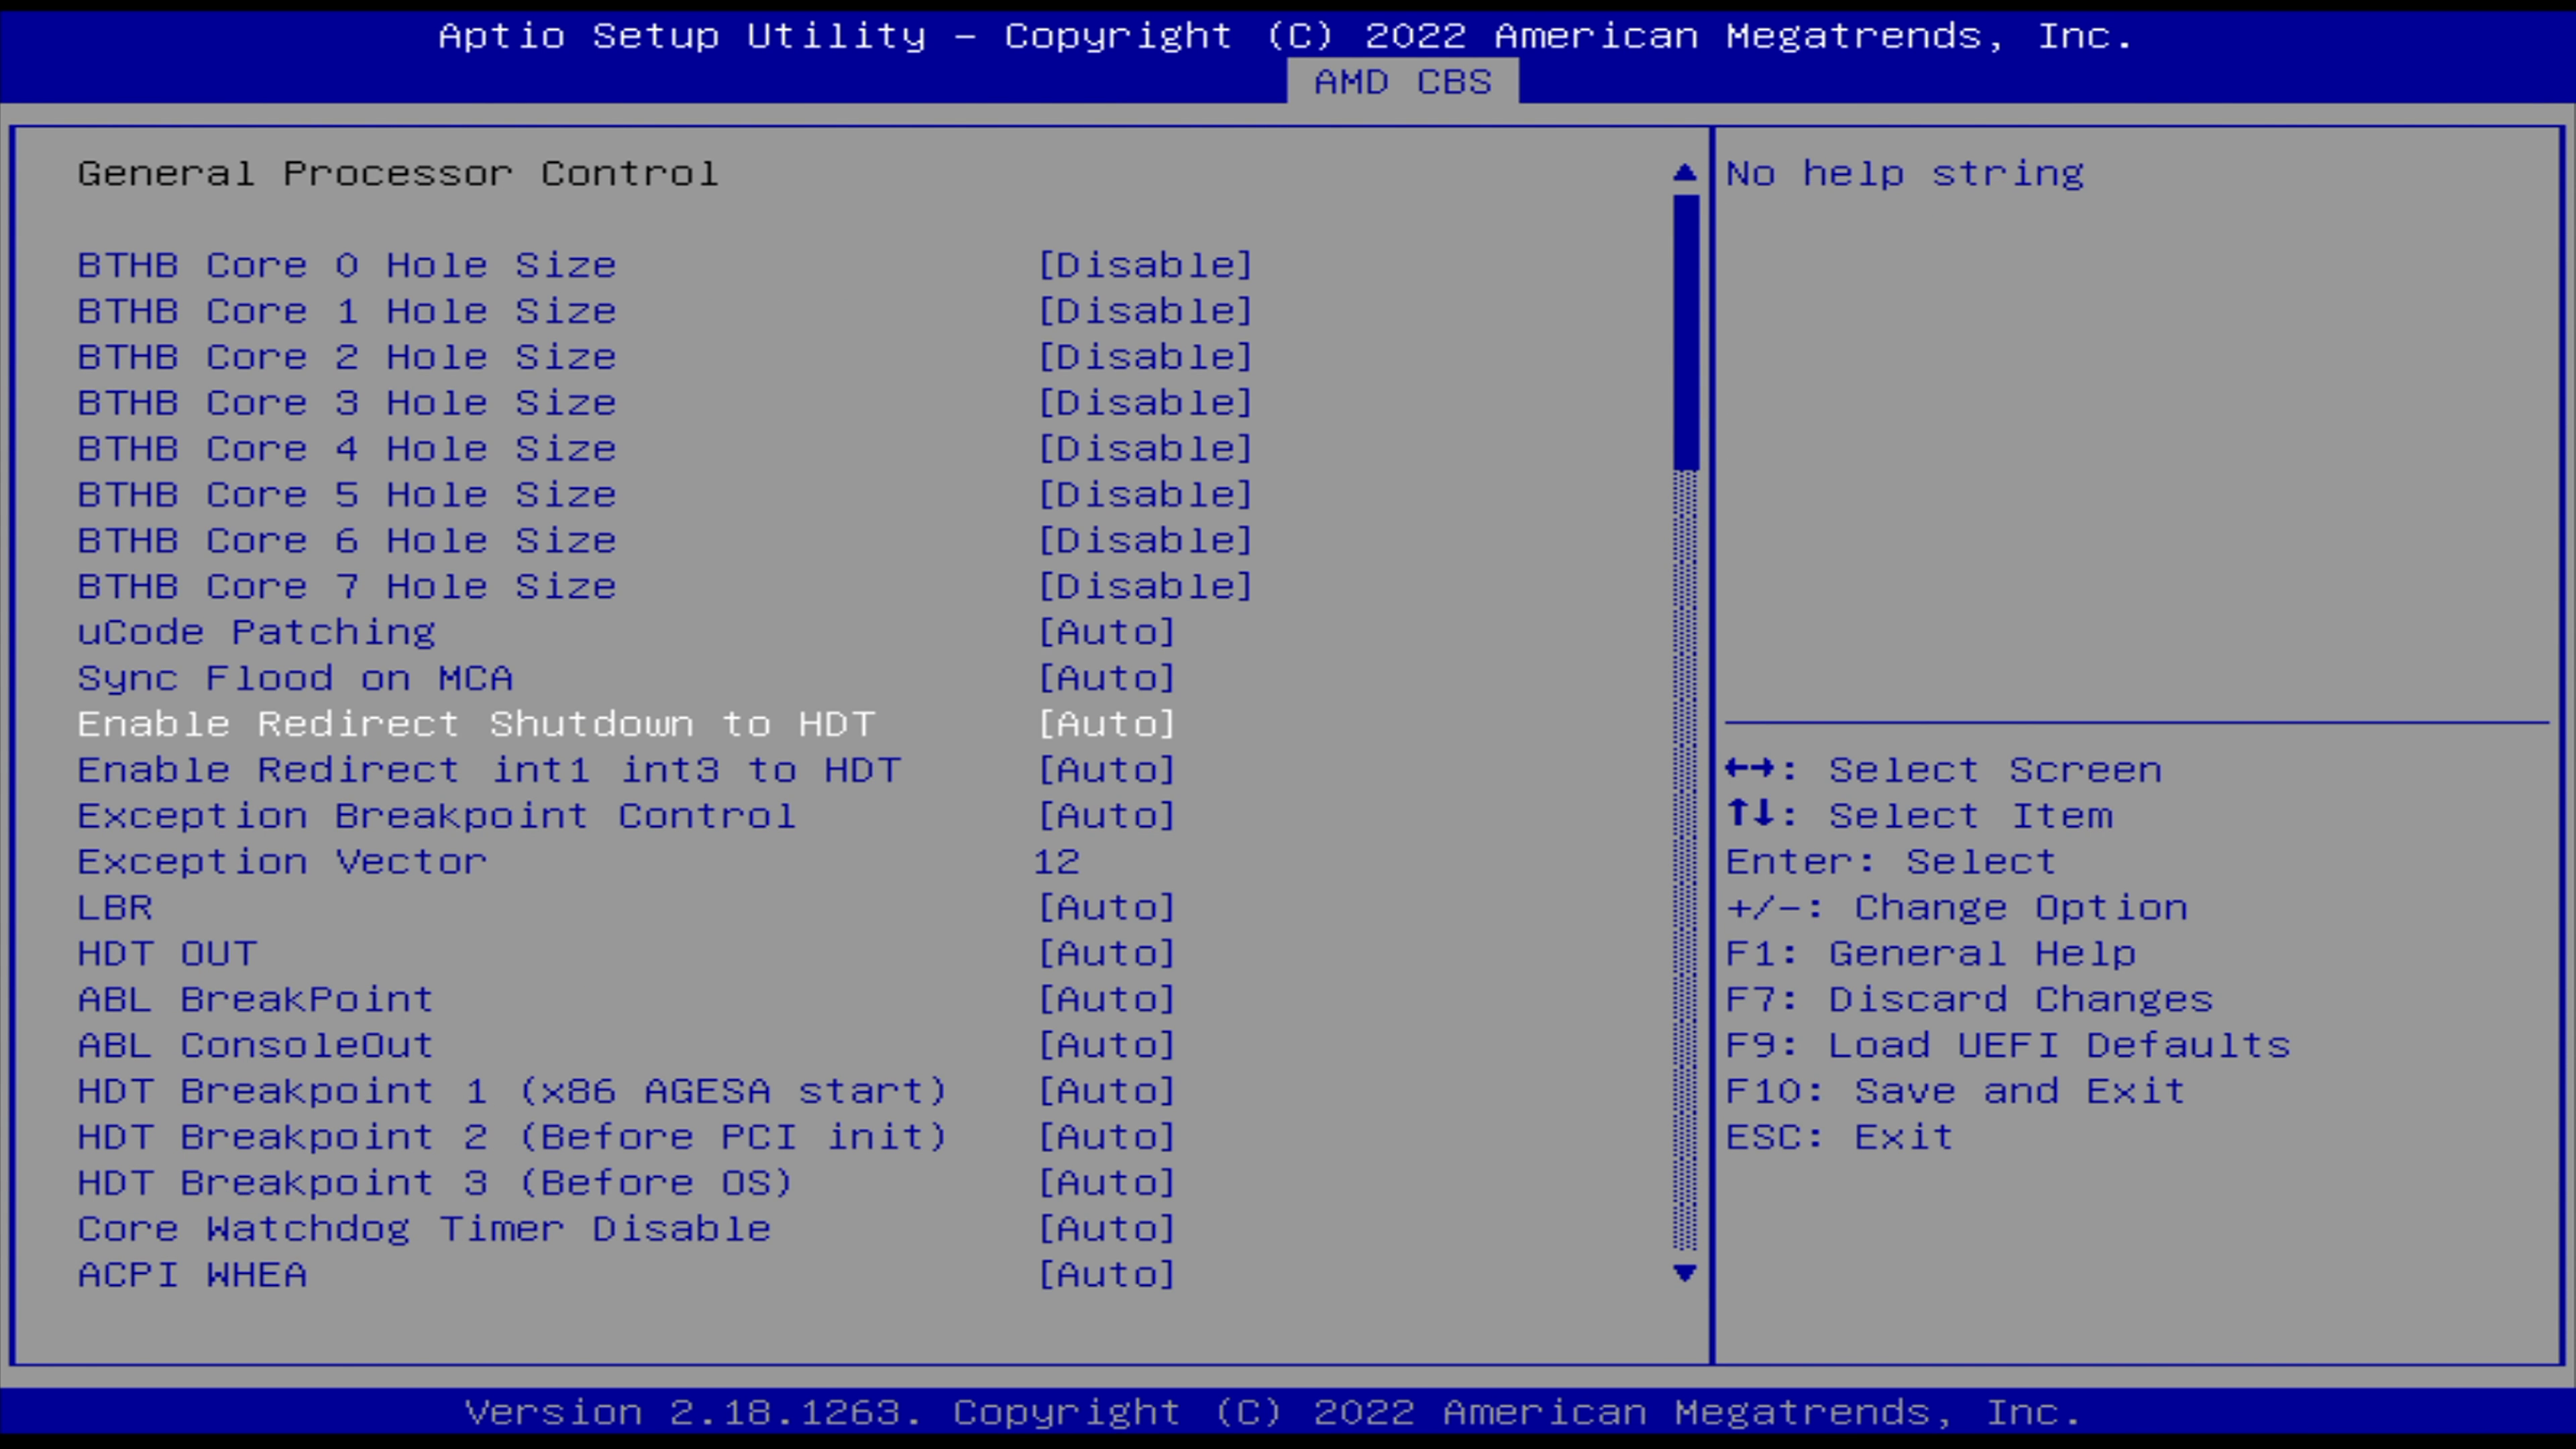The image size is (2576, 1449).
Task: Open BTHB Core 0 Hole Size option
Action: (x=1145, y=265)
